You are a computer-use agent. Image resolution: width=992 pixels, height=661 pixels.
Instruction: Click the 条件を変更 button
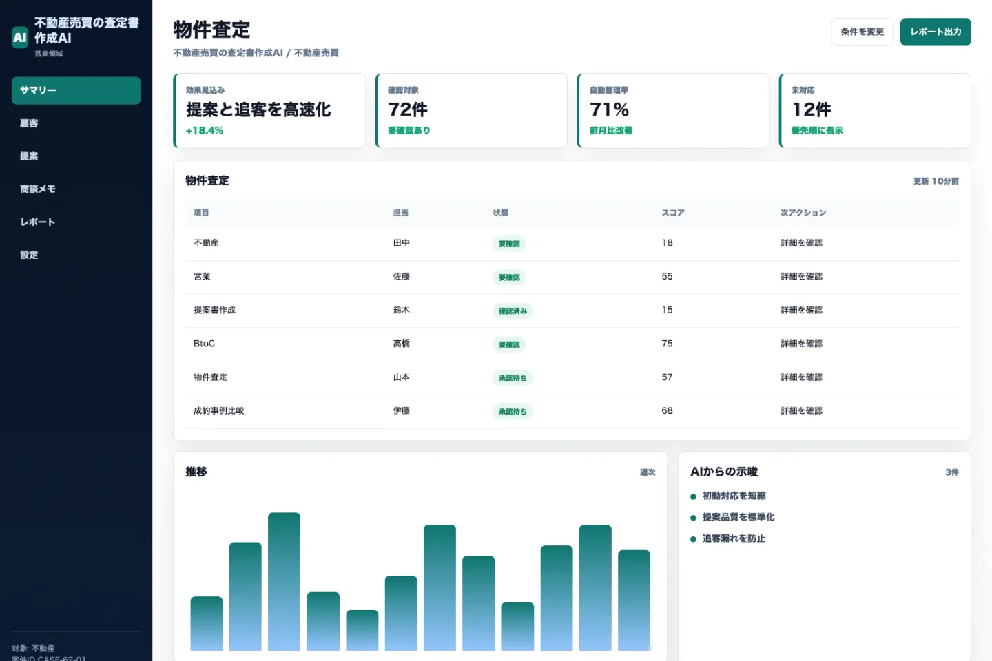(x=862, y=32)
